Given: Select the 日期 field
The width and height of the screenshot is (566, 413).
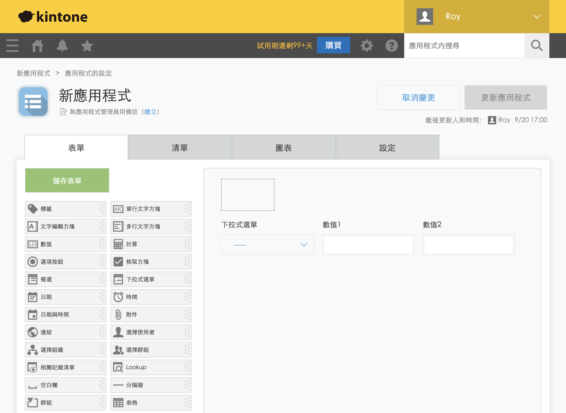Looking at the screenshot, I should tap(66, 297).
